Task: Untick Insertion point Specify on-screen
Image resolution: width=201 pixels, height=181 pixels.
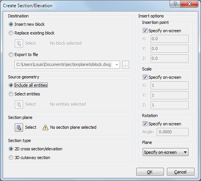Action: [x=145, y=31]
